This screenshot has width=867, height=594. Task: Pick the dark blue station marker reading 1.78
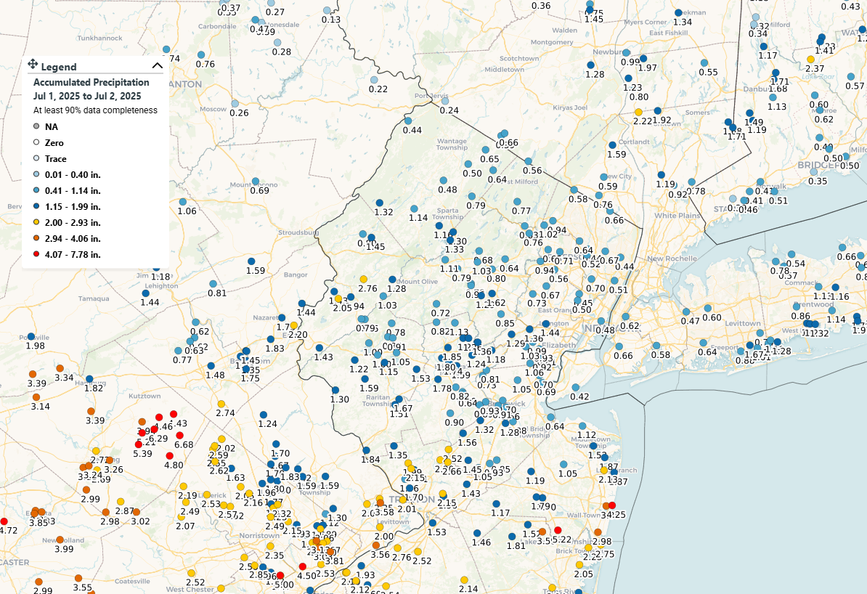[x=438, y=379]
